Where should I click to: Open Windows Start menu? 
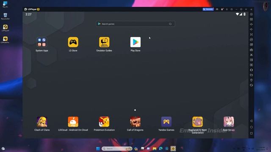tap(98, 149)
